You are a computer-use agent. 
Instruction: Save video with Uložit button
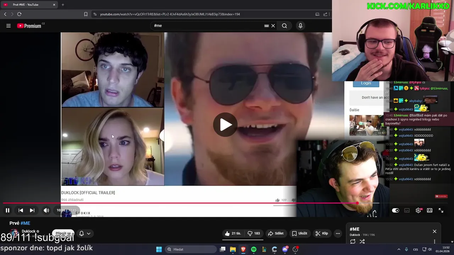[299, 233]
